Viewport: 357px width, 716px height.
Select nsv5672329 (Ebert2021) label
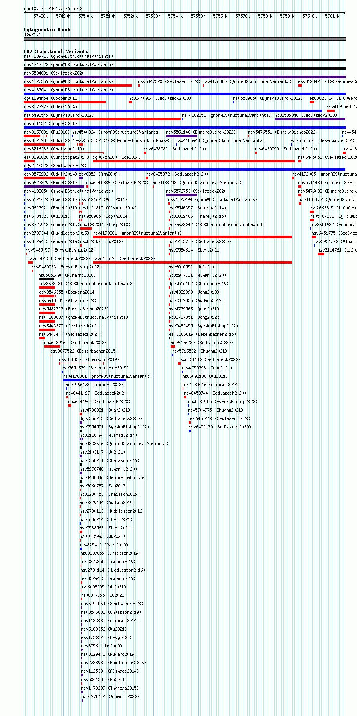point(51,183)
